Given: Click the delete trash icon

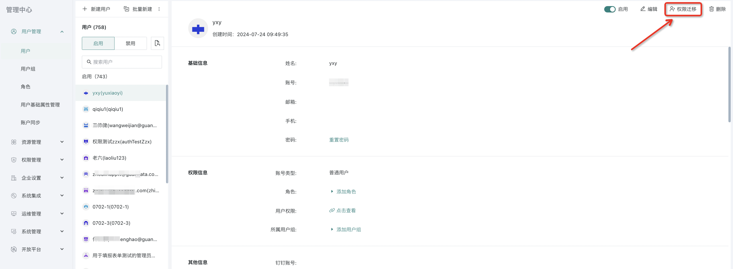Looking at the screenshot, I should (x=711, y=9).
